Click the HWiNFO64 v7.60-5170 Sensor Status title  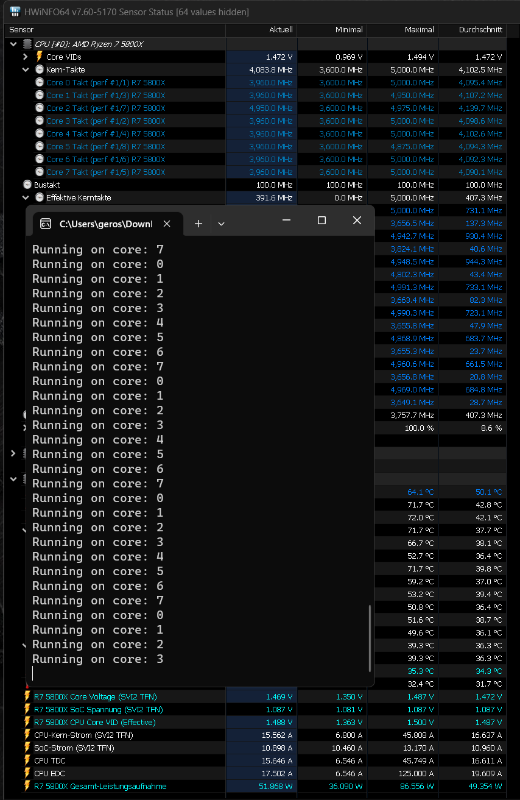coord(136,12)
